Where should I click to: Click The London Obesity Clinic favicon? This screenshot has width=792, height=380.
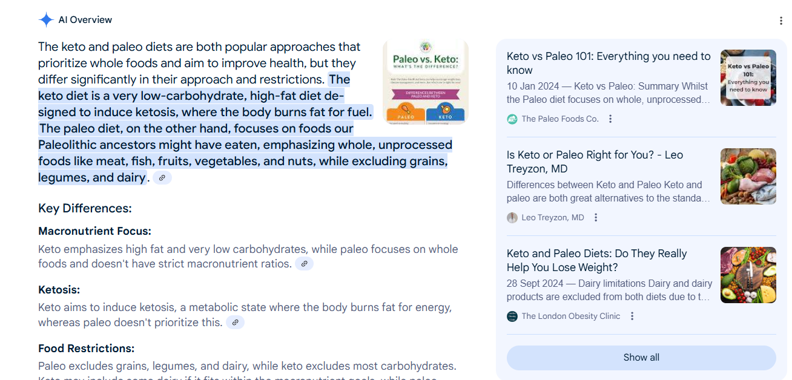click(512, 316)
